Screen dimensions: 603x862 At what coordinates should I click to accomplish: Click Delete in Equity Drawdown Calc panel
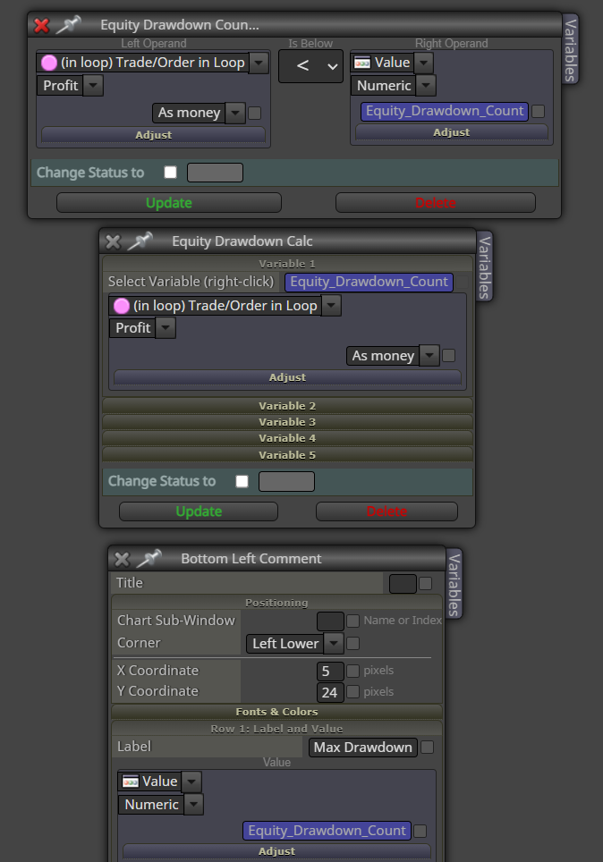click(x=386, y=511)
